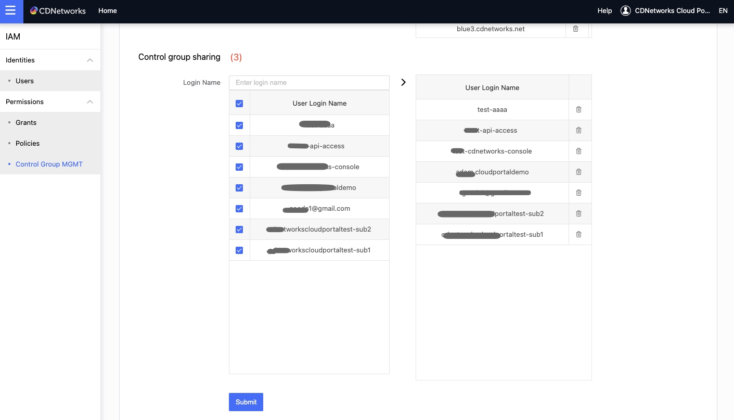Uncheck the 'aldemo' user checkbox
734x420 pixels.
click(x=239, y=188)
